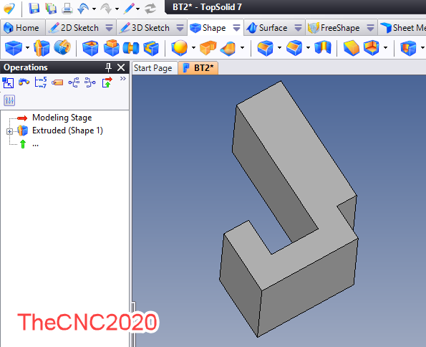Click the filter sliders icon in Operations panel
426x347 pixels.
point(9,100)
